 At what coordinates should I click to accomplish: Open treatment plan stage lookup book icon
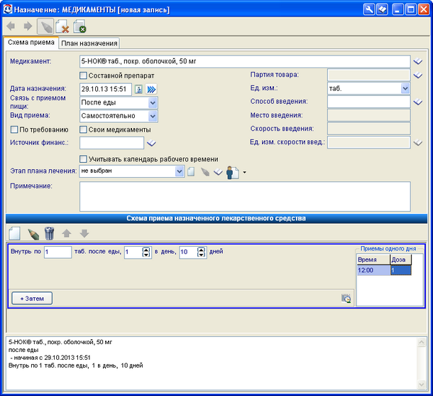point(218,172)
